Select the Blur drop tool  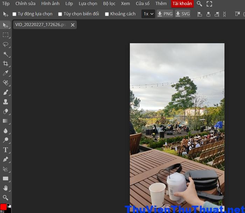point(6,131)
